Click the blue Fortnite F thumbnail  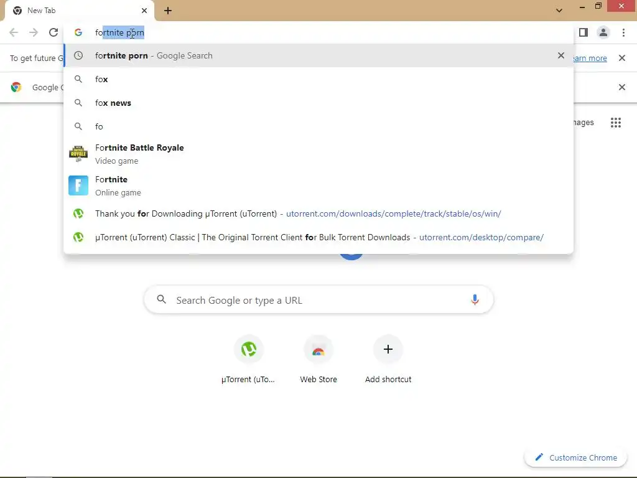click(x=78, y=185)
